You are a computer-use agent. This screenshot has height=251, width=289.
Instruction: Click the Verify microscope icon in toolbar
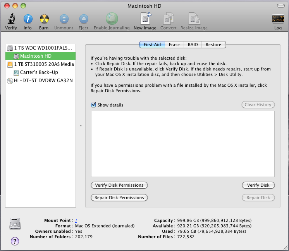pos(11,19)
